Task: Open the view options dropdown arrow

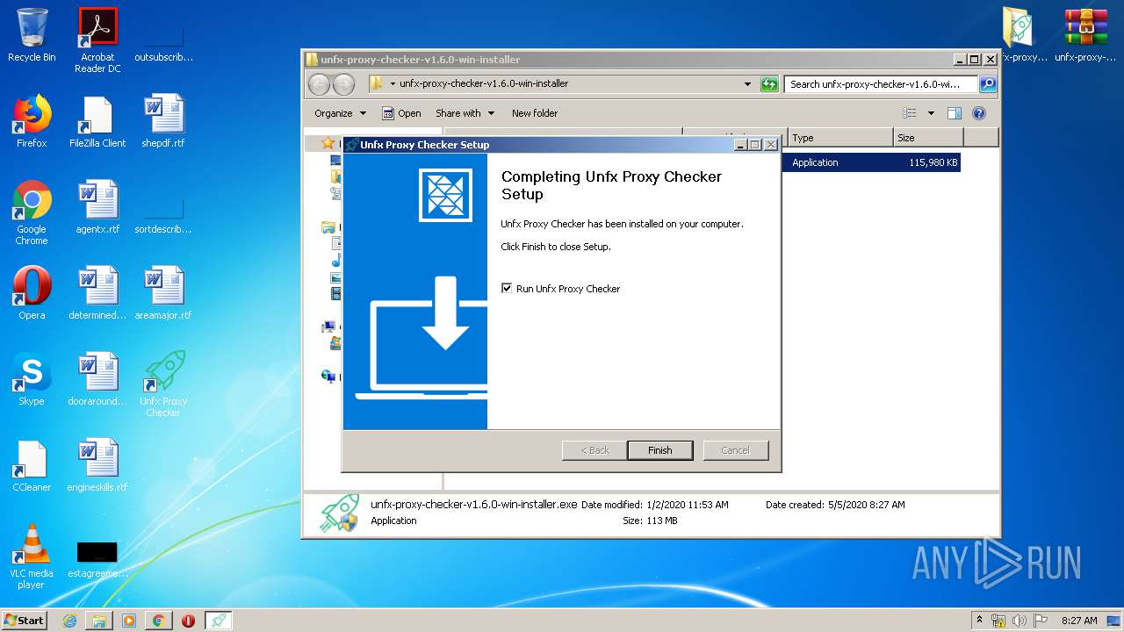Action: [x=931, y=113]
